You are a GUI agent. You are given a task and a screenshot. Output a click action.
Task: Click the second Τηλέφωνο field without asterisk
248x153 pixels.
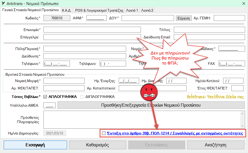coord(113,64)
